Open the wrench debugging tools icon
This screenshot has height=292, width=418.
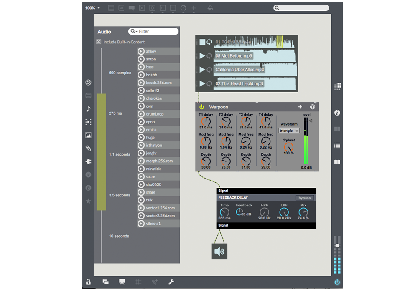[171, 282]
